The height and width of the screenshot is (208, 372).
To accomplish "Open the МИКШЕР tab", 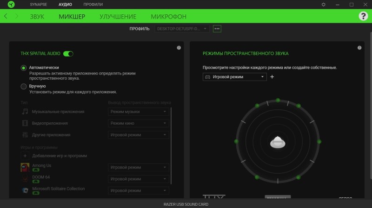I will [x=72, y=17].
